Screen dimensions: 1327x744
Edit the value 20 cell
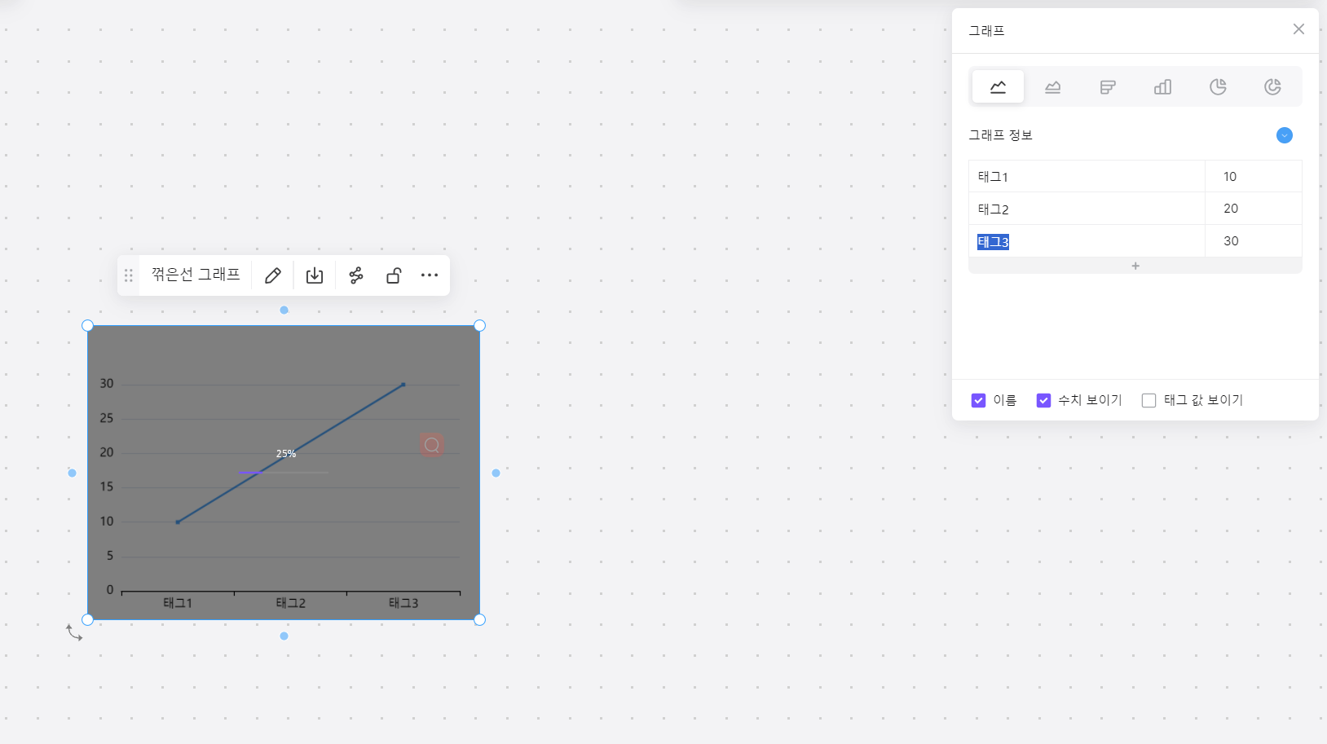[x=1254, y=209]
